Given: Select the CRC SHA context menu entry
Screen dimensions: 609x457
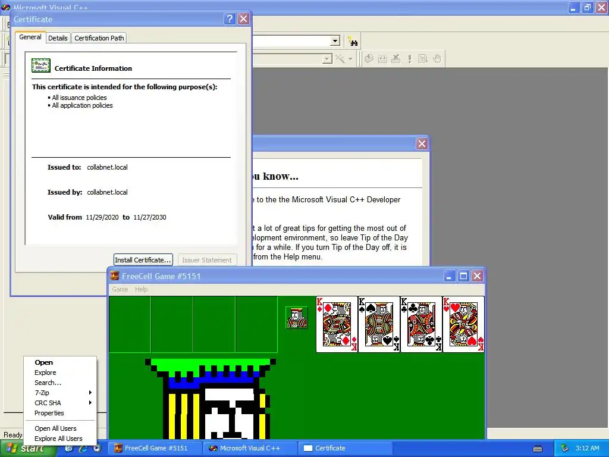Looking at the screenshot, I should [60, 403].
